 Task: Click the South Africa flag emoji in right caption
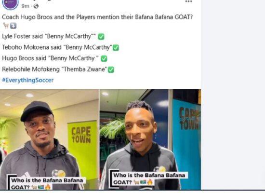[143, 182]
